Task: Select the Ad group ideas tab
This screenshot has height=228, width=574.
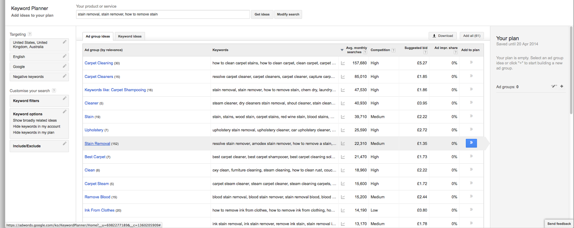Action: click(x=98, y=36)
